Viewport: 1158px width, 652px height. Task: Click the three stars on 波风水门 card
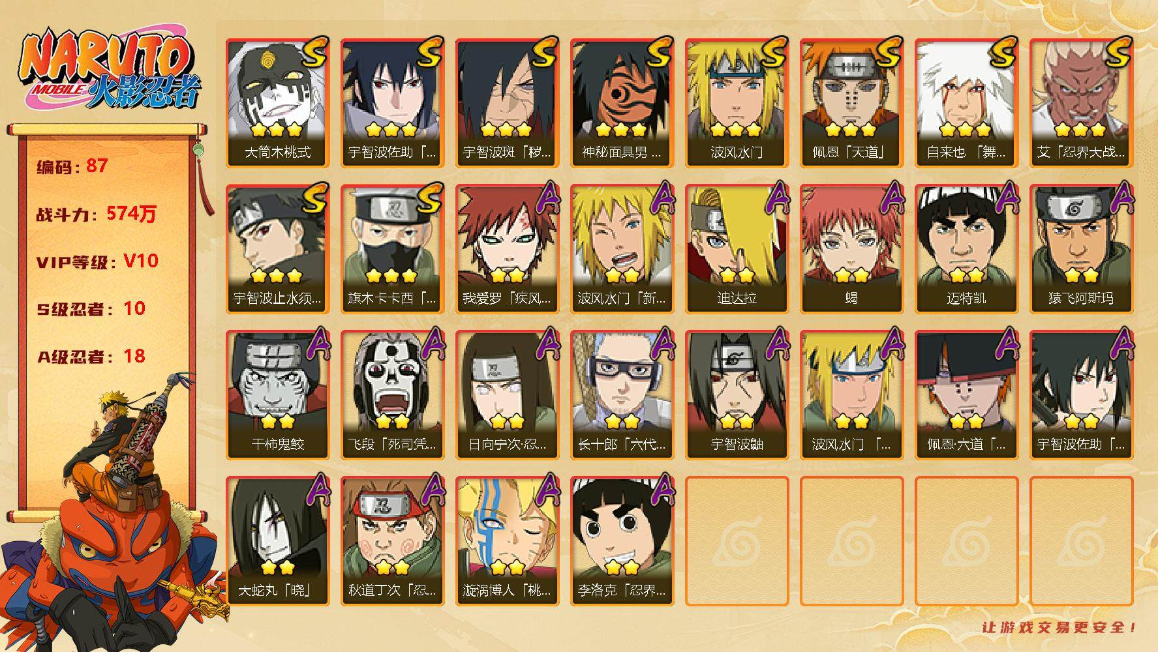(737, 130)
